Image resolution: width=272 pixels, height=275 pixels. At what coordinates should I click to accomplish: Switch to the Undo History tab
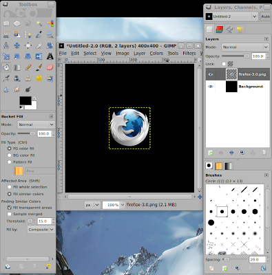coord(240,30)
